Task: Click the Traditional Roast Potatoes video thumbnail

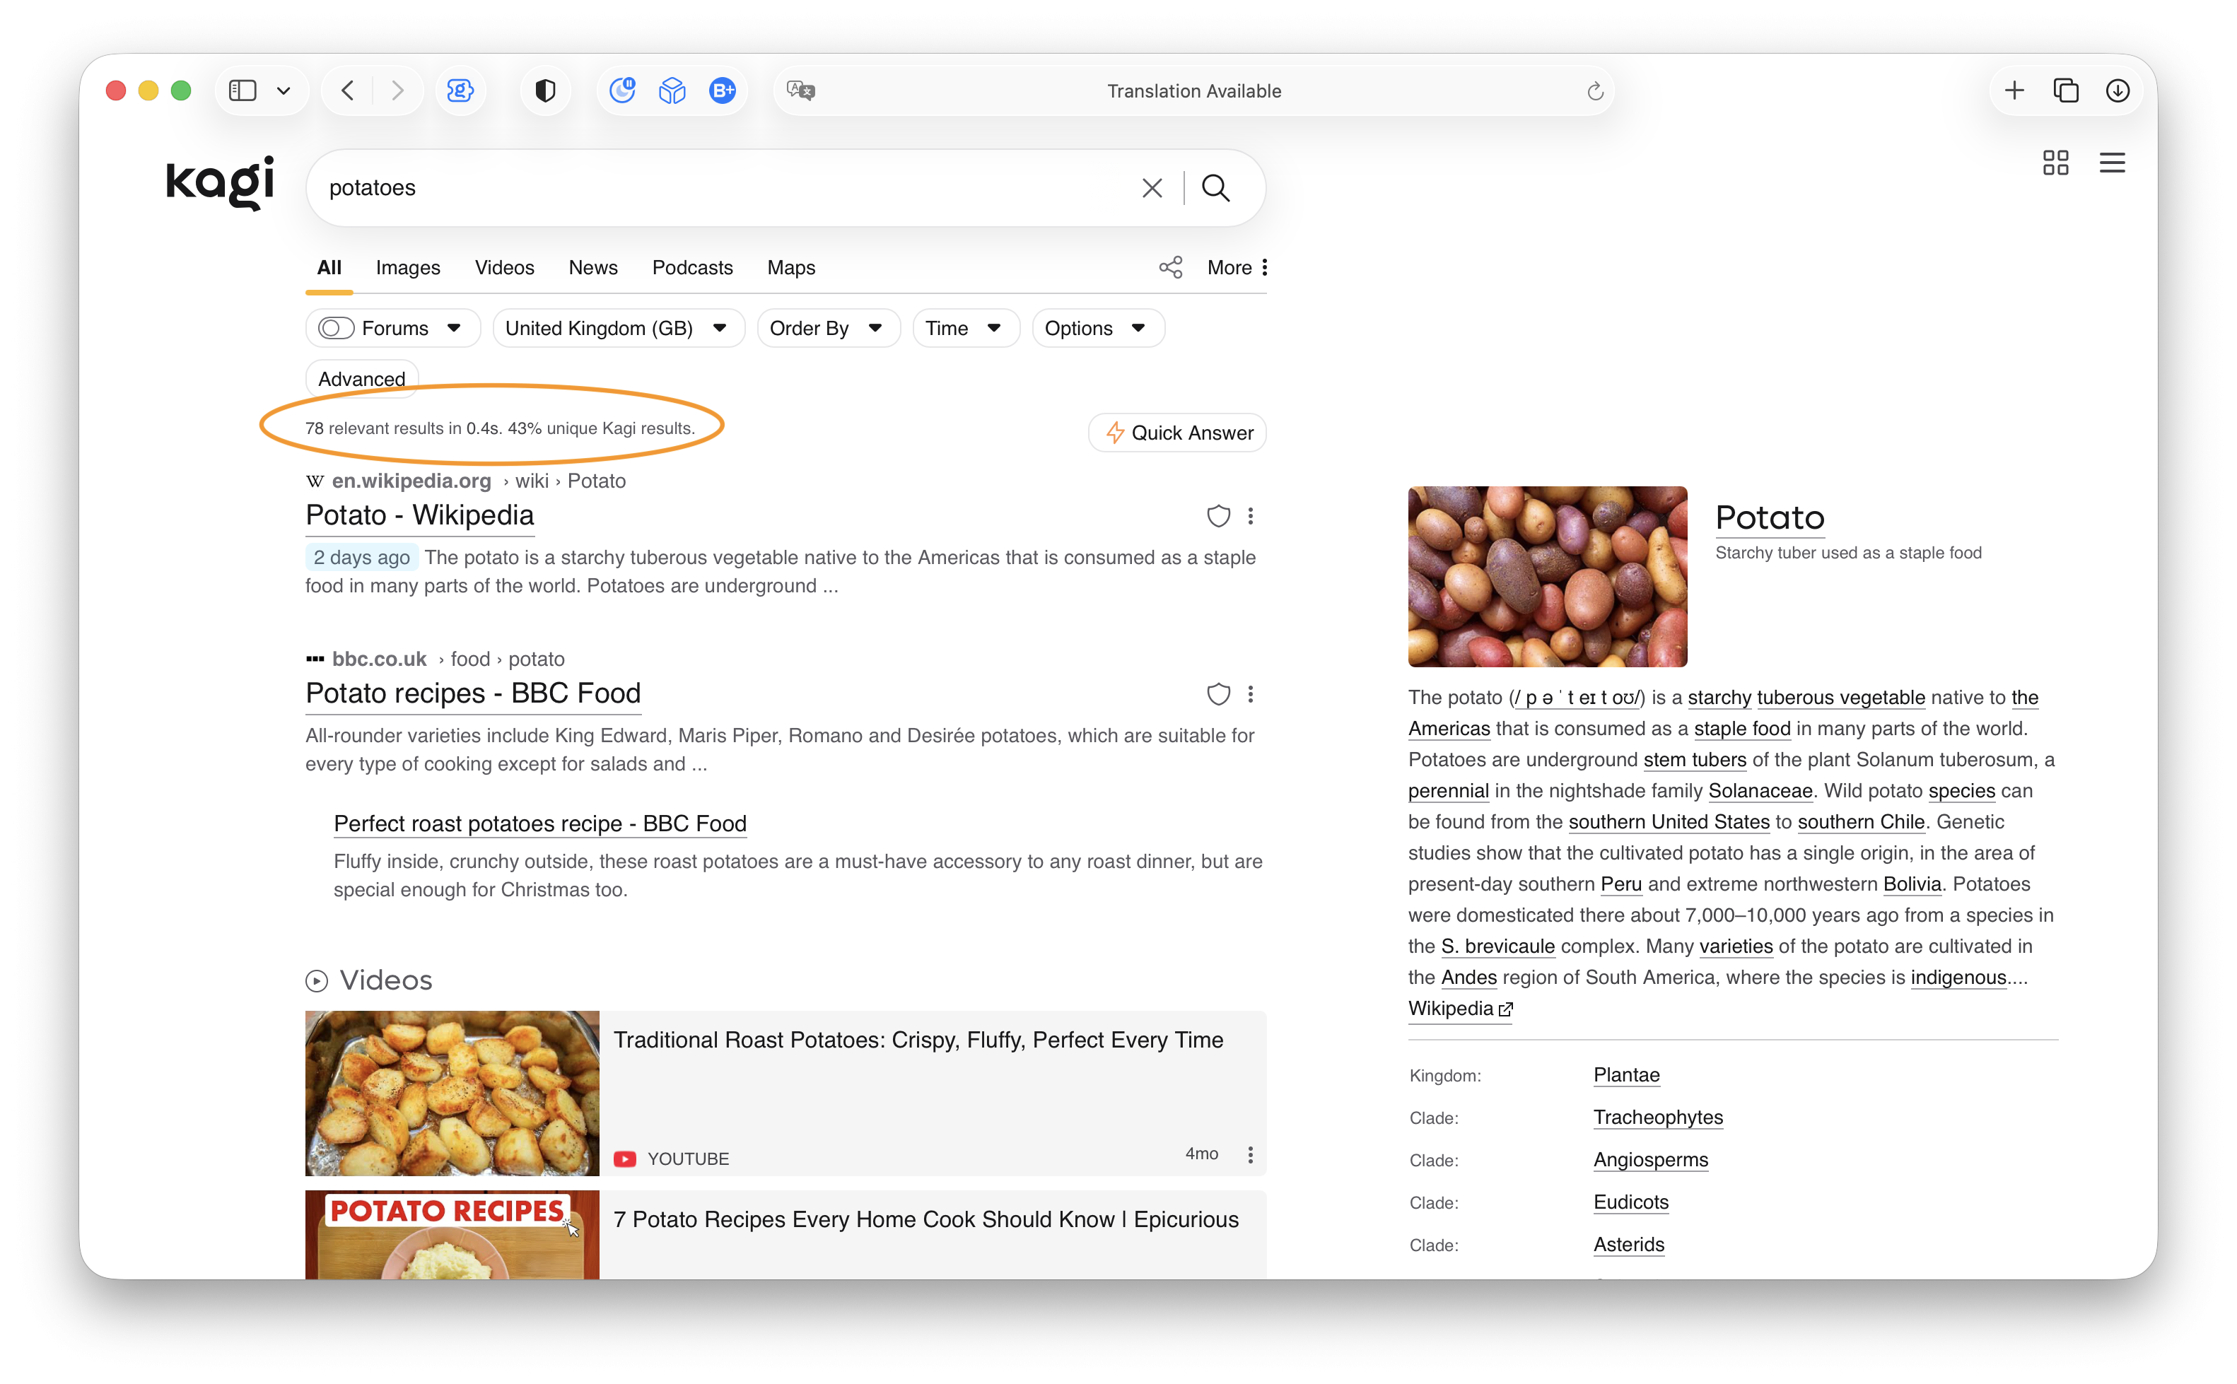Action: (x=452, y=1093)
